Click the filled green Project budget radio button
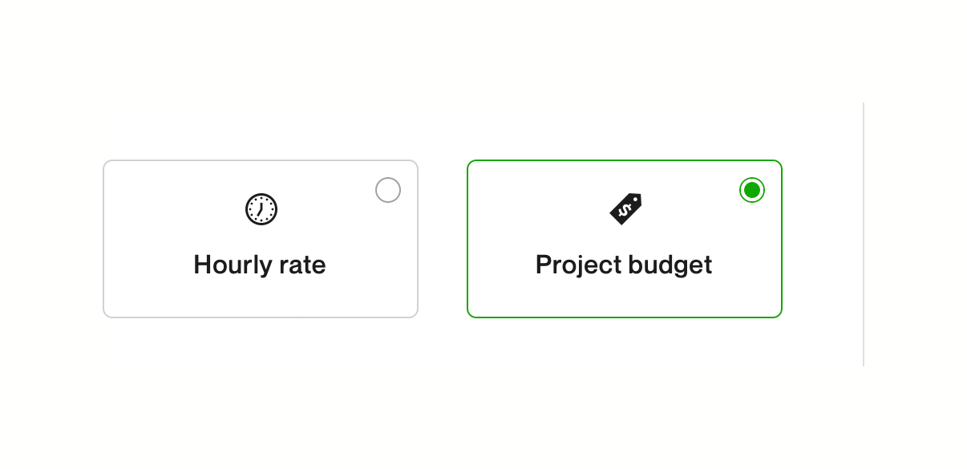 point(751,190)
